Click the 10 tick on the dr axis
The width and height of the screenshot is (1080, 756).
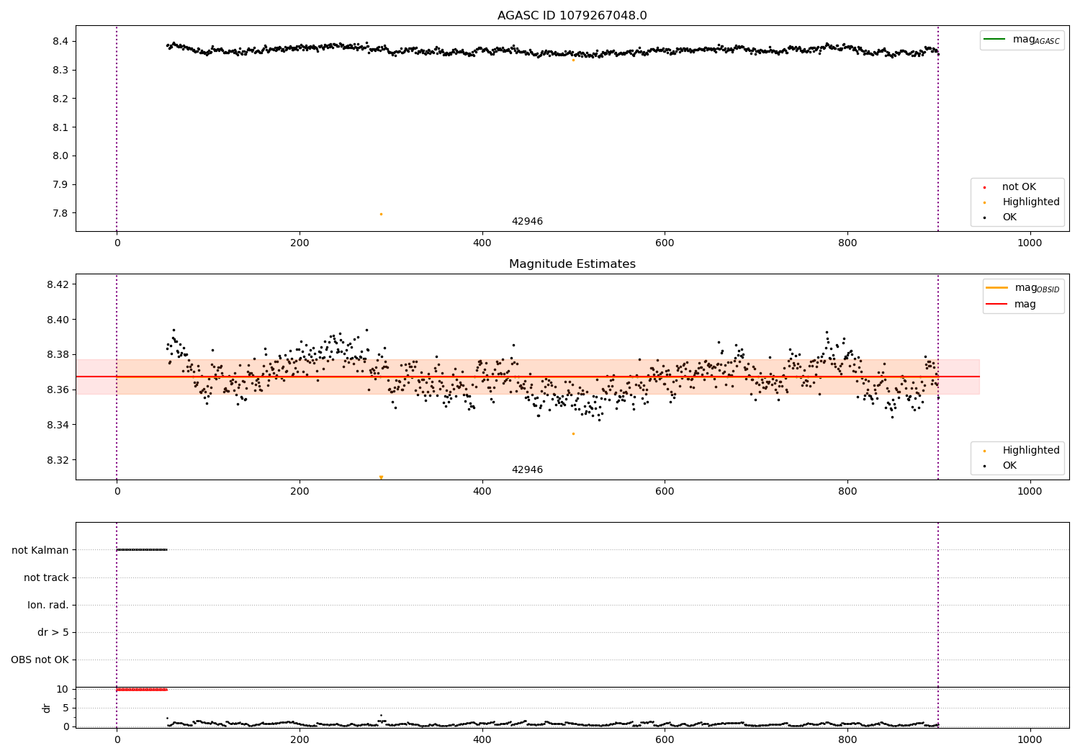point(63,690)
